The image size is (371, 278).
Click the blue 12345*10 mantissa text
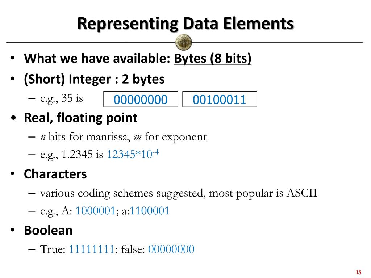(x=129, y=155)
